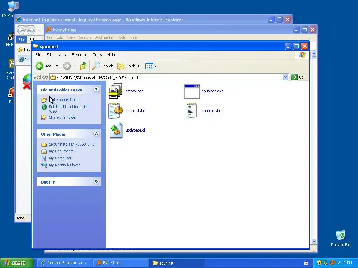Collapse the Other Places panel

(x=96, y=134)
